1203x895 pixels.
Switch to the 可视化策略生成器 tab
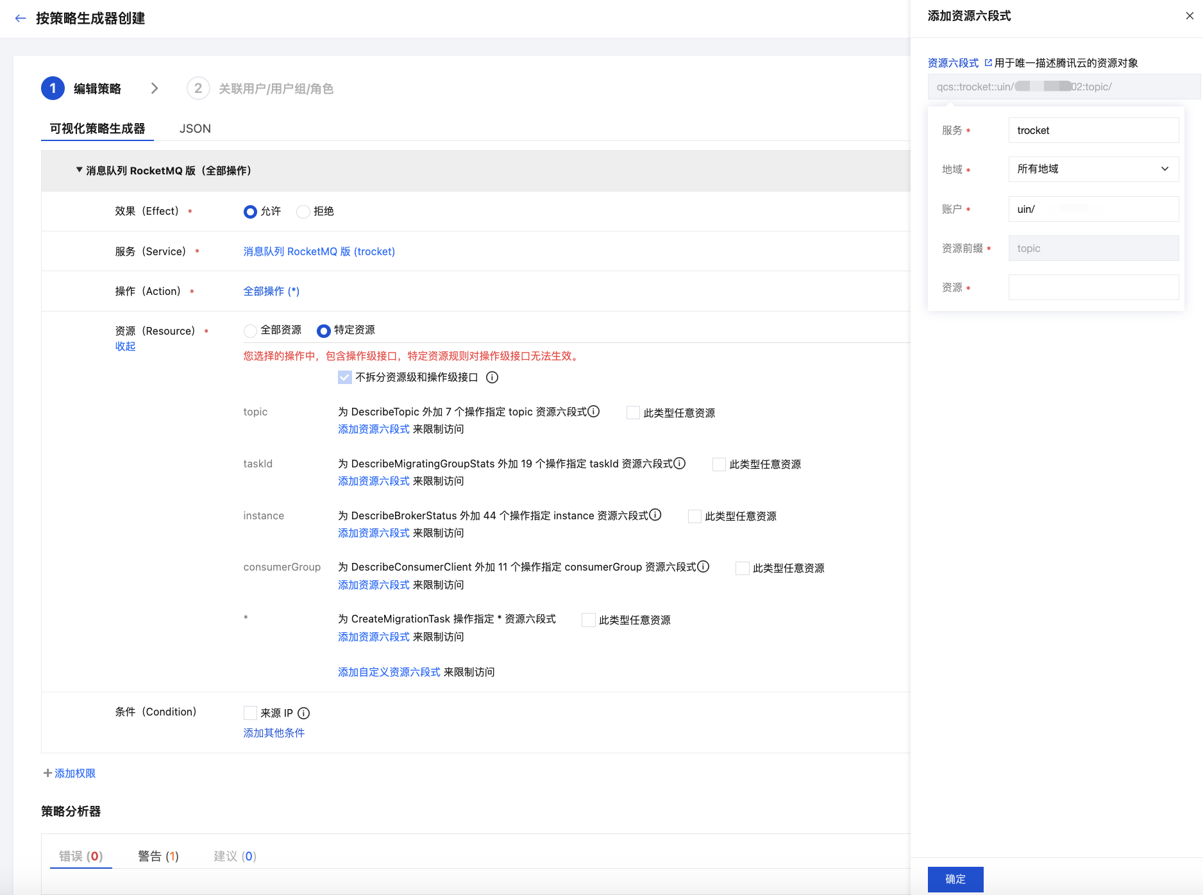(x=97, y=129)
